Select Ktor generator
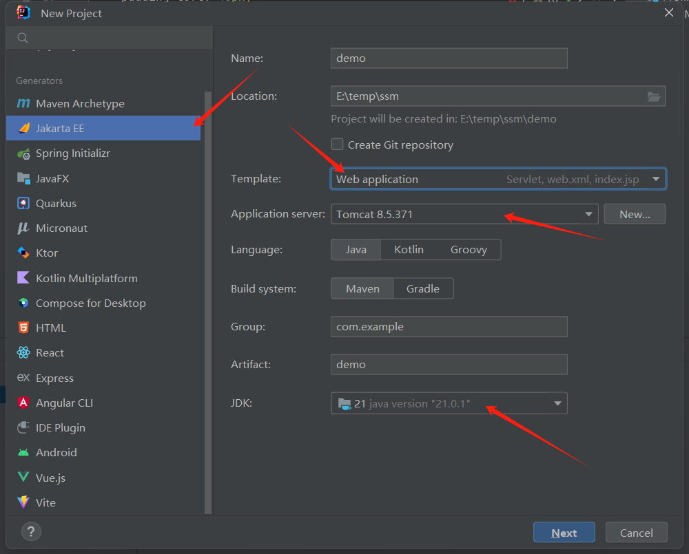This screenshot has height=554, width=689. (x=103, y=253)
